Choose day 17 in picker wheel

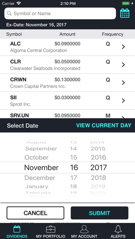(73, 178)
